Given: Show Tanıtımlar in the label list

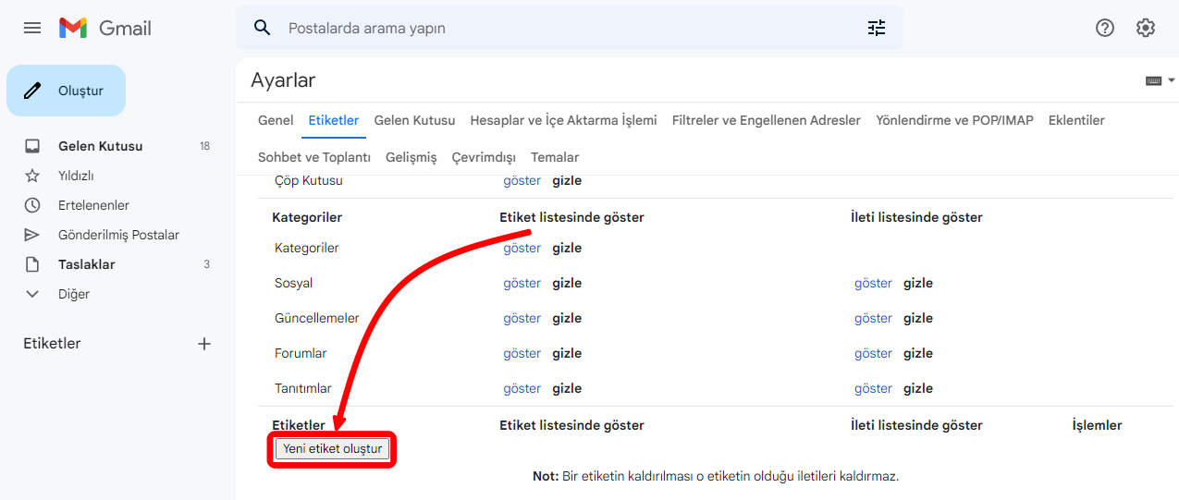Looking at the screenshot, I should [522, 388].
